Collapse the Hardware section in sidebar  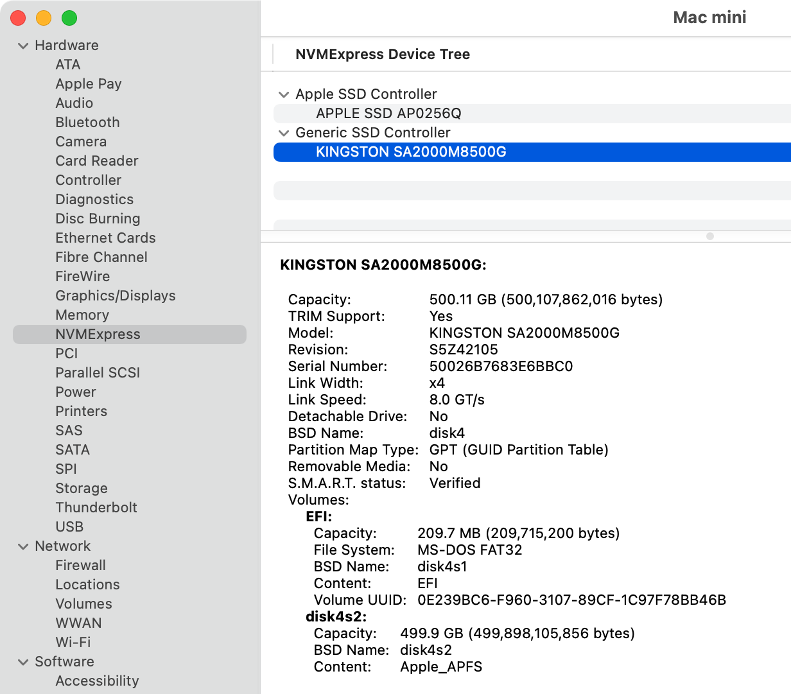point(24,46)
